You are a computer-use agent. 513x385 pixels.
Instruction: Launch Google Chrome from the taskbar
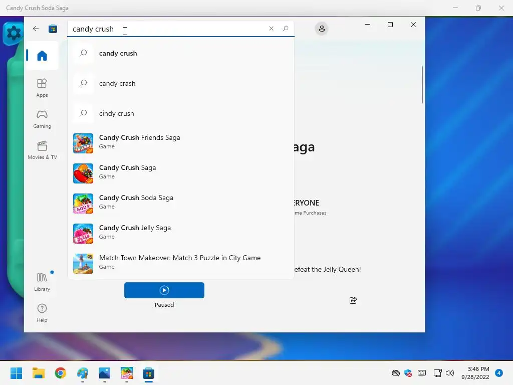point(61,373)
